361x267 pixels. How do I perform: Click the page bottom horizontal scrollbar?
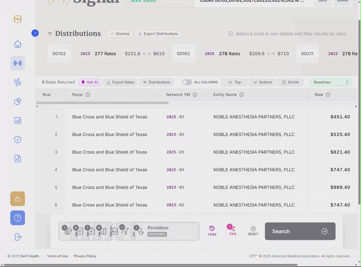151,265
